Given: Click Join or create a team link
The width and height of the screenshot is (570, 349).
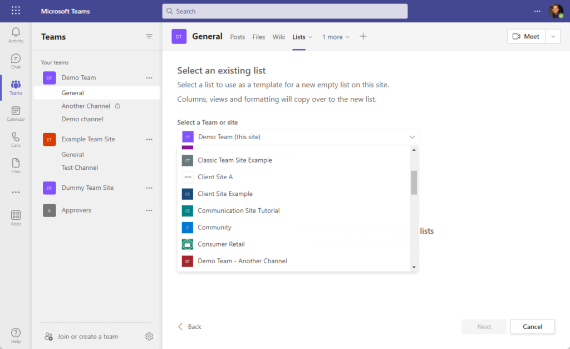Looking at the screenshot, I should tap(87, 337).
